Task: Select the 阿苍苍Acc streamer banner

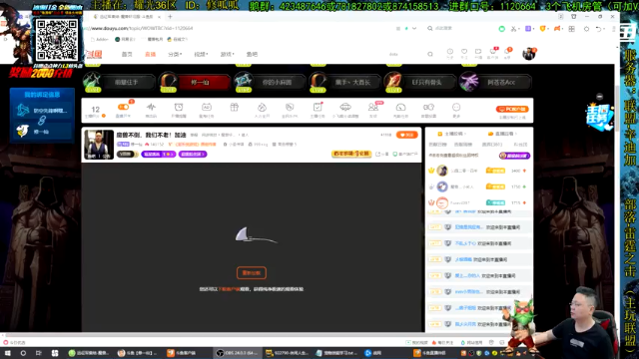Action: (x=495, y=82)
